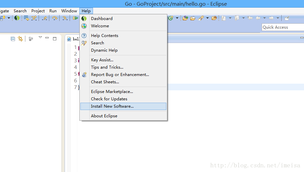Open Forward history dropdown arrow
304x172 pixels.
pyautogui.click(x=278, y=18)
